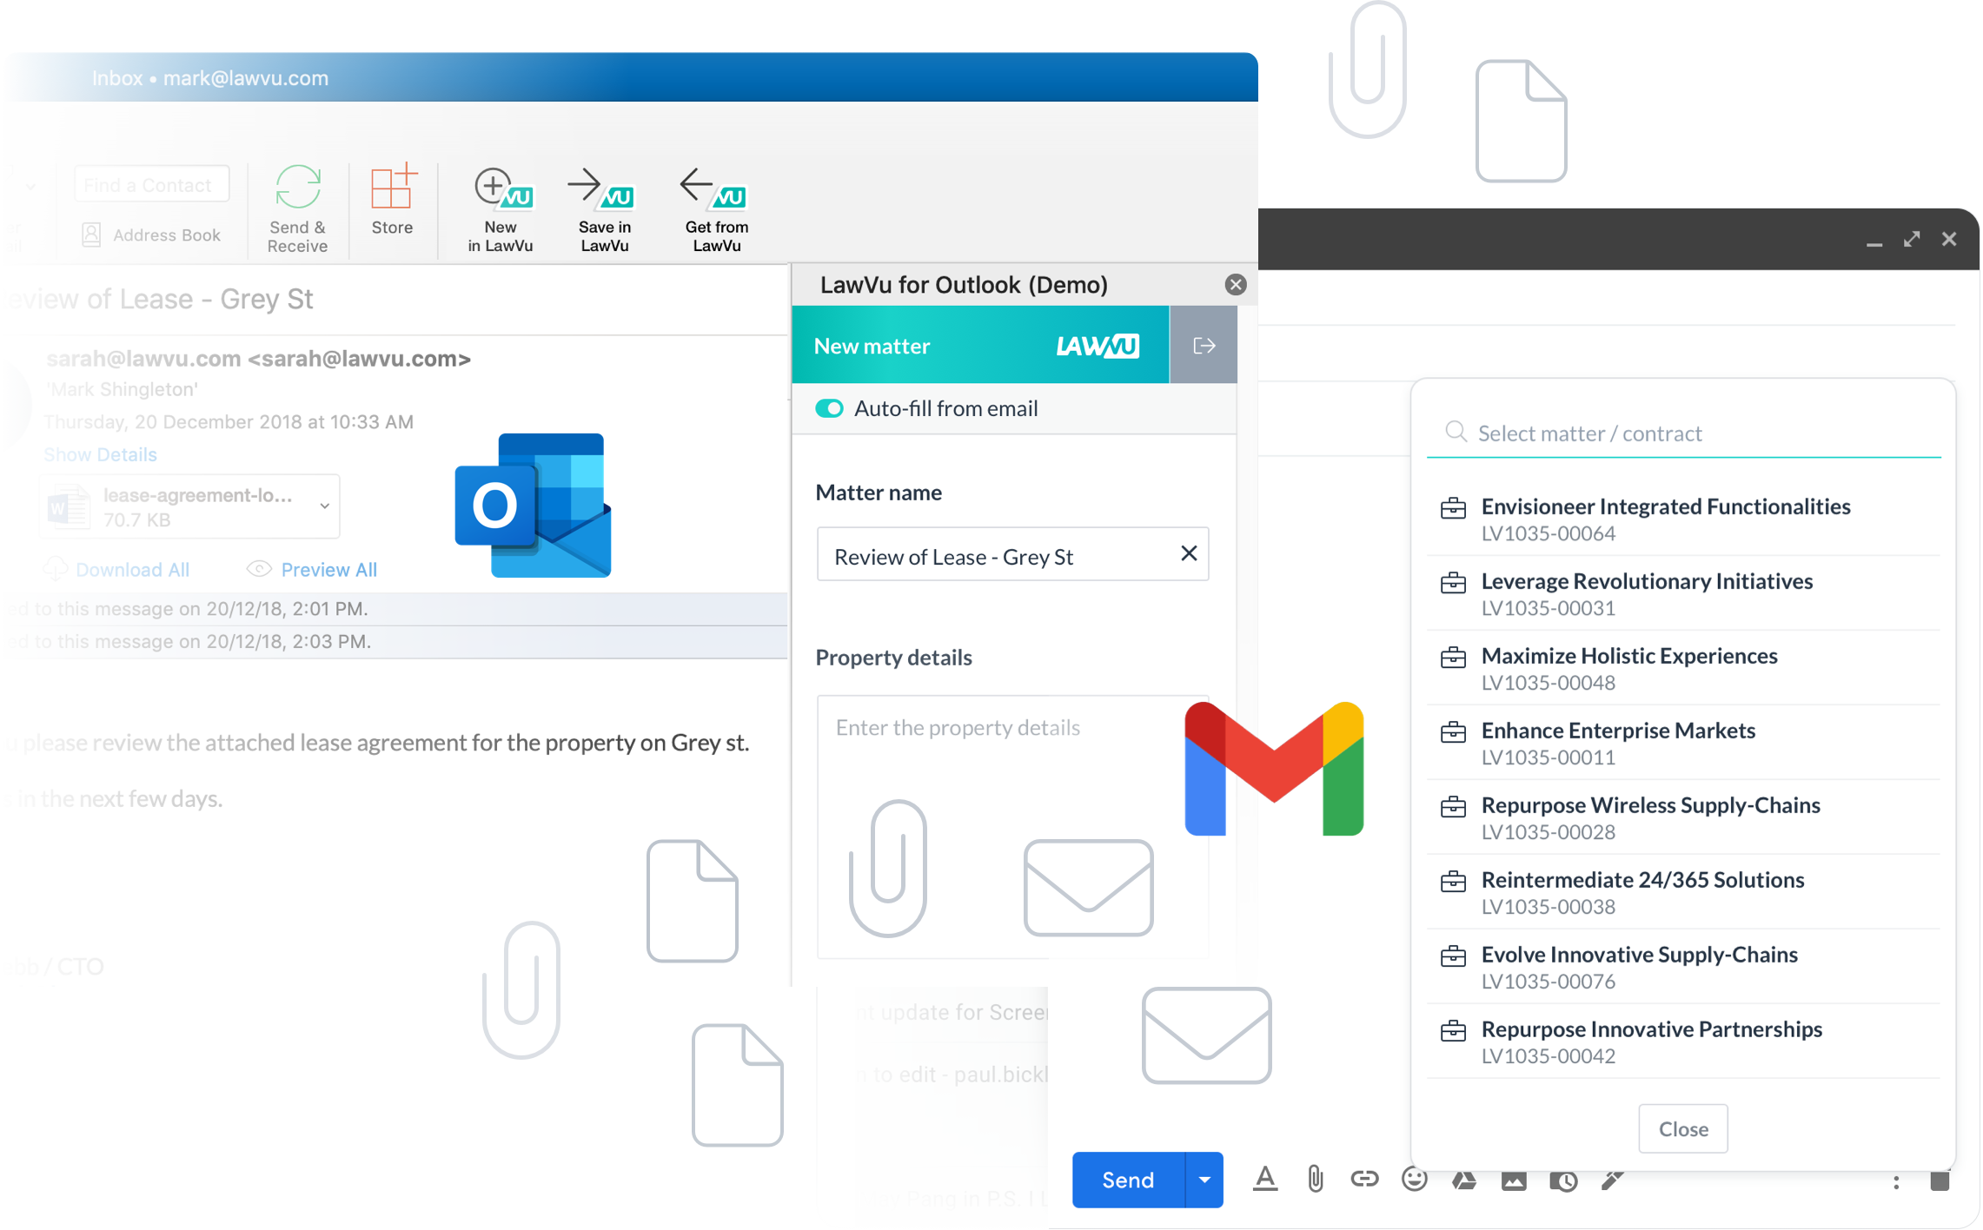Screen dimensions: 1983x1230
Task: Edit the Matter name input field
Action: [1012, 554]
